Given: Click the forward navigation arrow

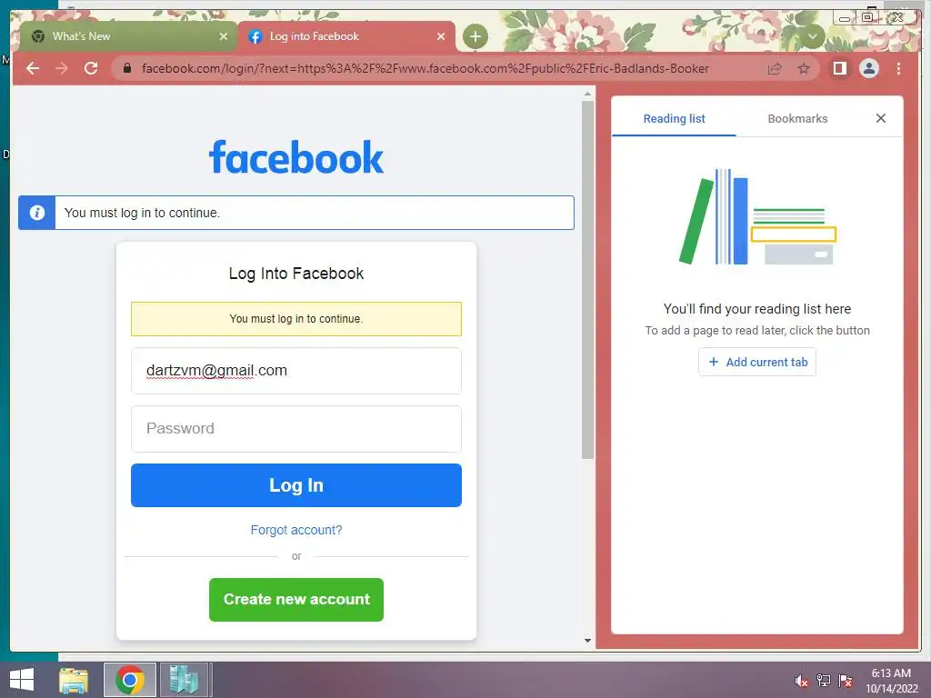Looking at the screenshot, I should click(62, 68).
